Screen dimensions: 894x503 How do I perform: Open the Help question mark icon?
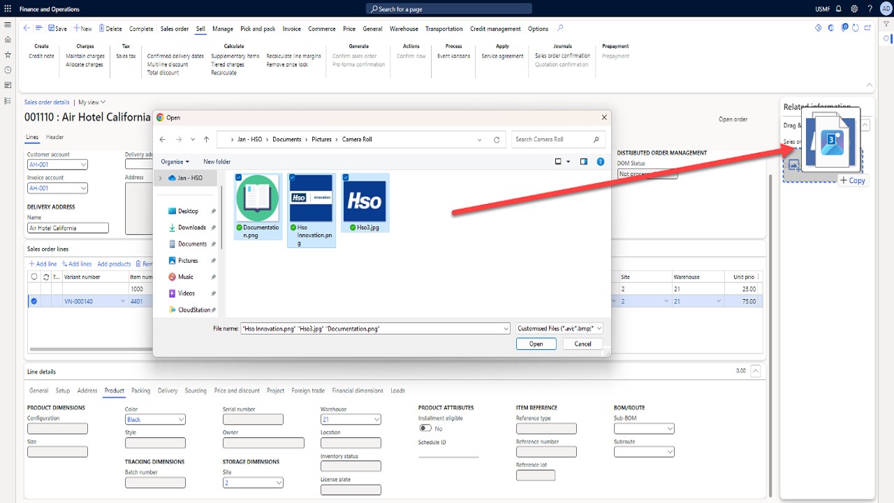tap(870, 9)
